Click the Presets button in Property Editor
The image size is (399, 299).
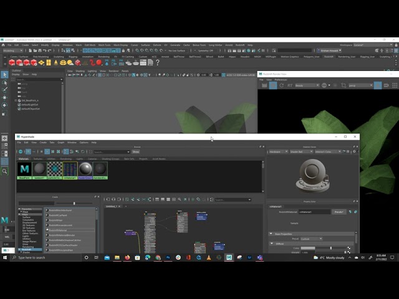[x=339, y=212]
